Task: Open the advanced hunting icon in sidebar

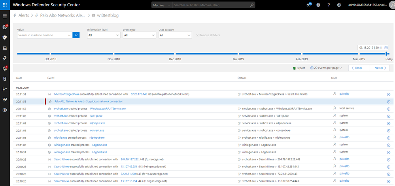Action: pos(4,79)
